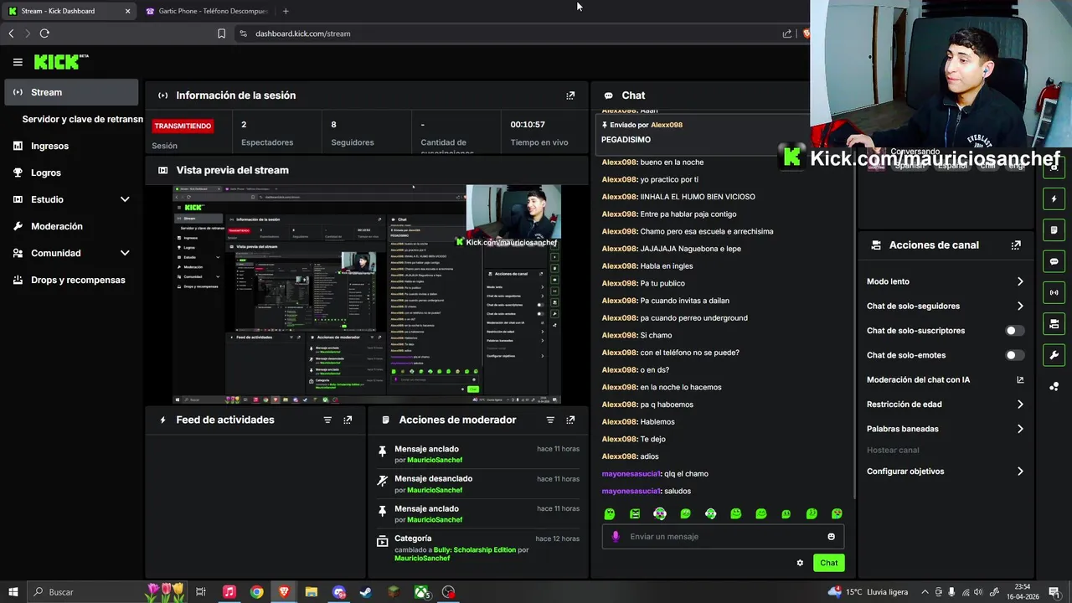Open Modo lento options arrow
1072x603 pixels.
pyautogui.click(x=1020, y=281)
